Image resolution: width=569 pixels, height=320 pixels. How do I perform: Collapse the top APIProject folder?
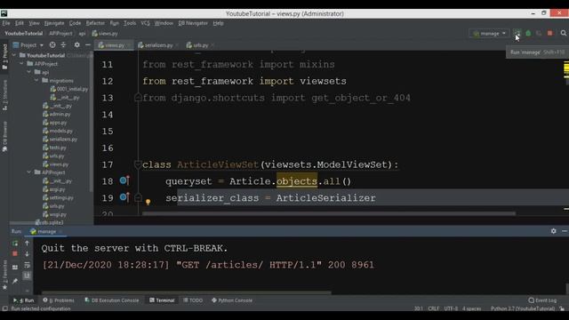(x=21, y=64)
